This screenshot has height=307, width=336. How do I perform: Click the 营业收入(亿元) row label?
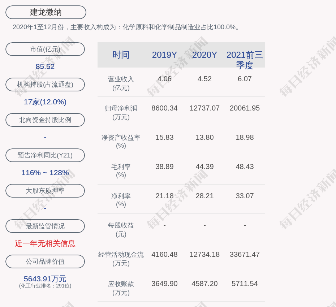pos(121,83)
